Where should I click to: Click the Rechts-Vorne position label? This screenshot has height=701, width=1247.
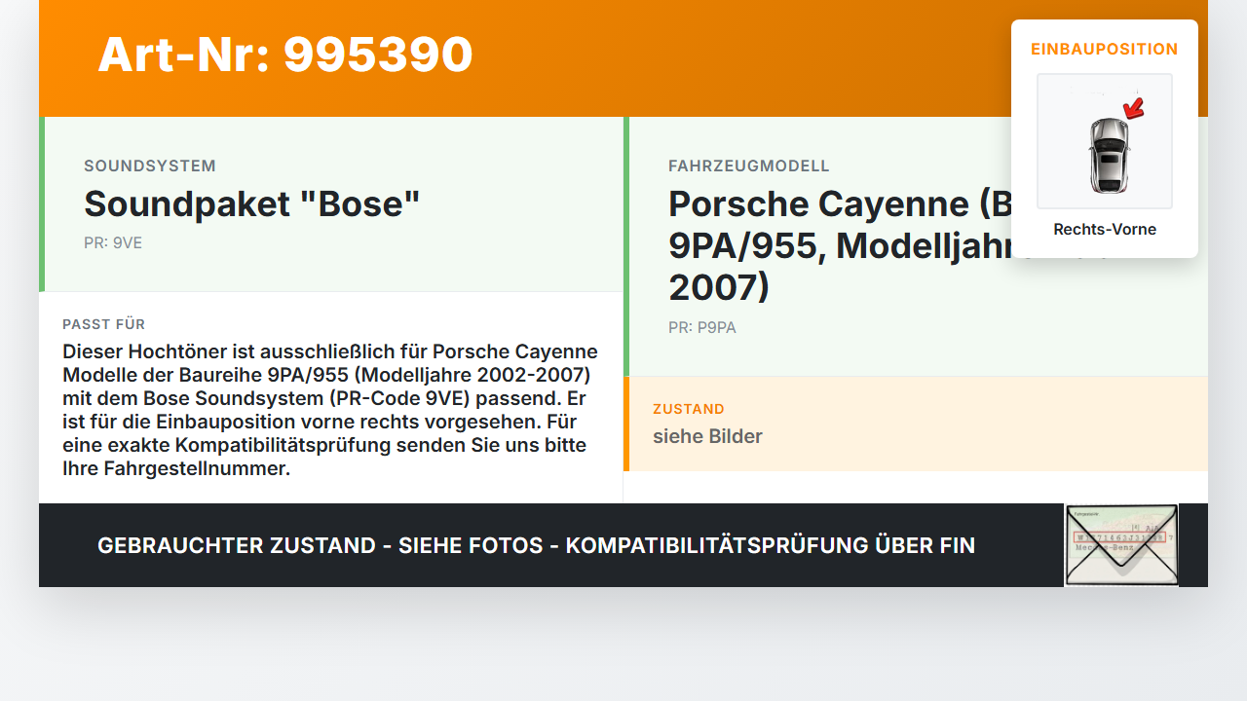click(x=1105, y=230)
